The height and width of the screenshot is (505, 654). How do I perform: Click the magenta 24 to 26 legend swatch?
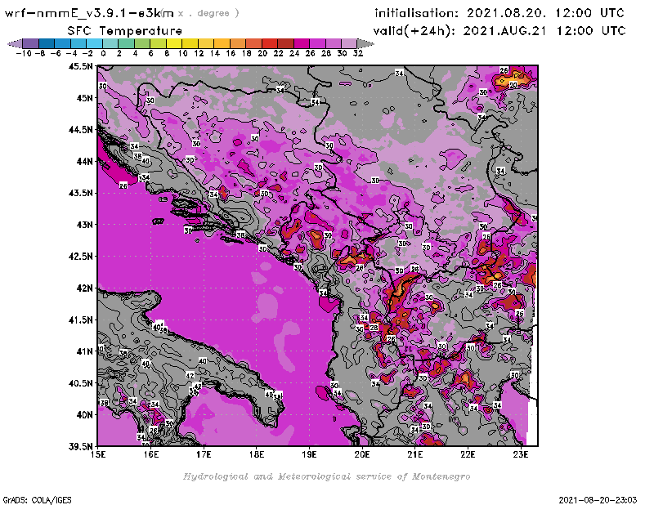pos(302,43)
